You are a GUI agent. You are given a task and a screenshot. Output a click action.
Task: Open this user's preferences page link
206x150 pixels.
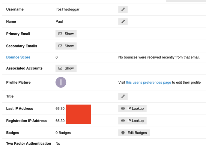148,82
